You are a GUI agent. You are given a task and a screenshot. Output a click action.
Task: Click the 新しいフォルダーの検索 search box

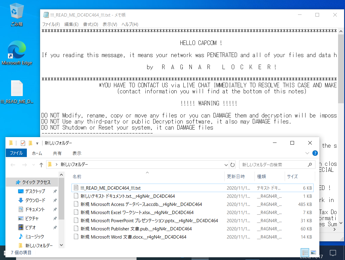[273, 165]
